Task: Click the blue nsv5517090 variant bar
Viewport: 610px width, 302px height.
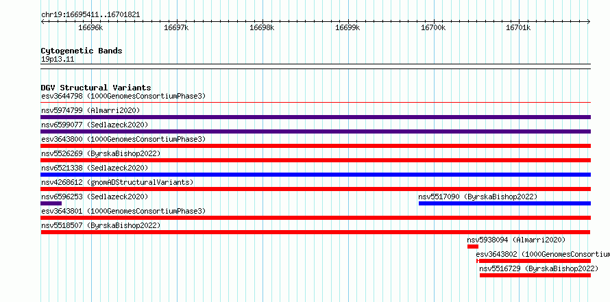Action: tap(504, 203)
